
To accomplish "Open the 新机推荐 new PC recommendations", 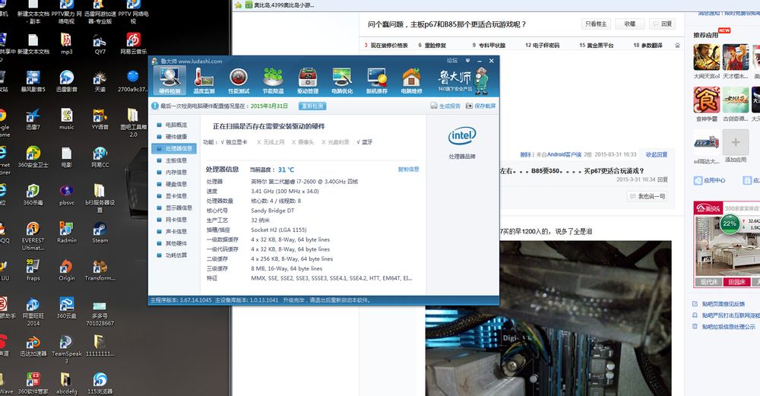I will coord(377,80).
